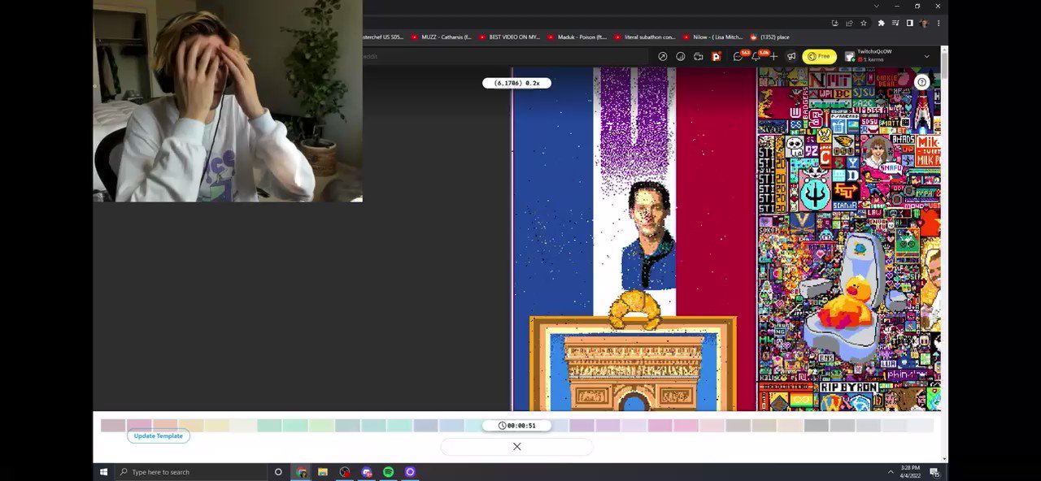Click the taskbar clock showing 3:28 PM
The width and height of the screenshot is (1041, 481).
click(x=911, y=471)
